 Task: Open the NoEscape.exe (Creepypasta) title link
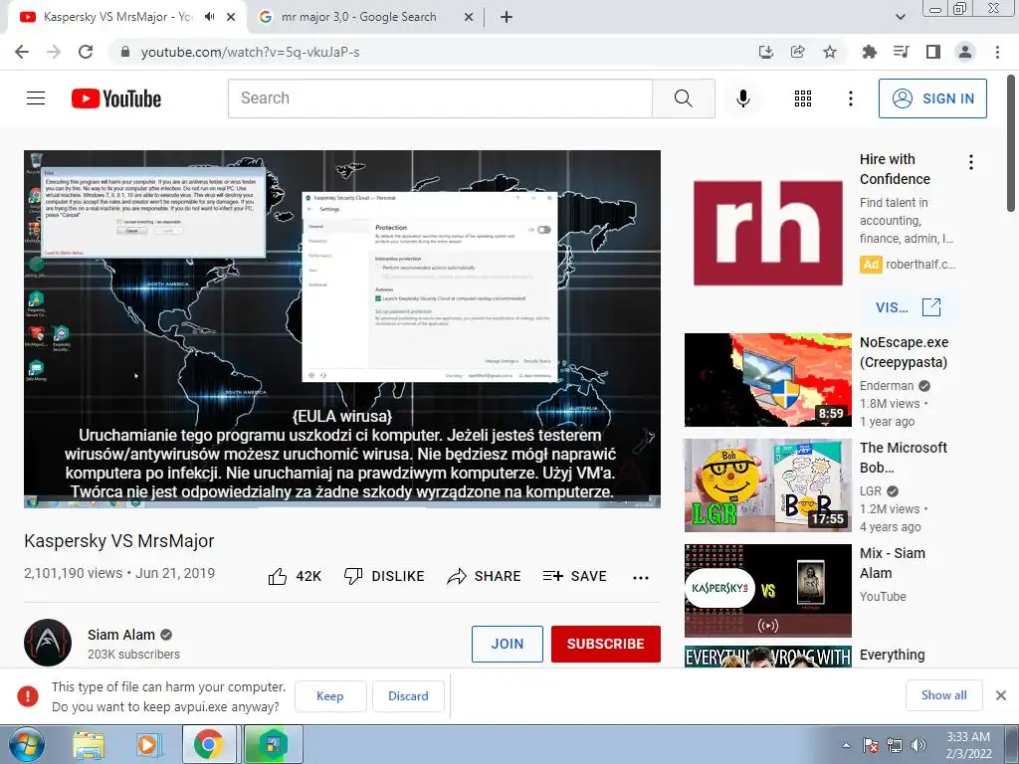[904, 352]
